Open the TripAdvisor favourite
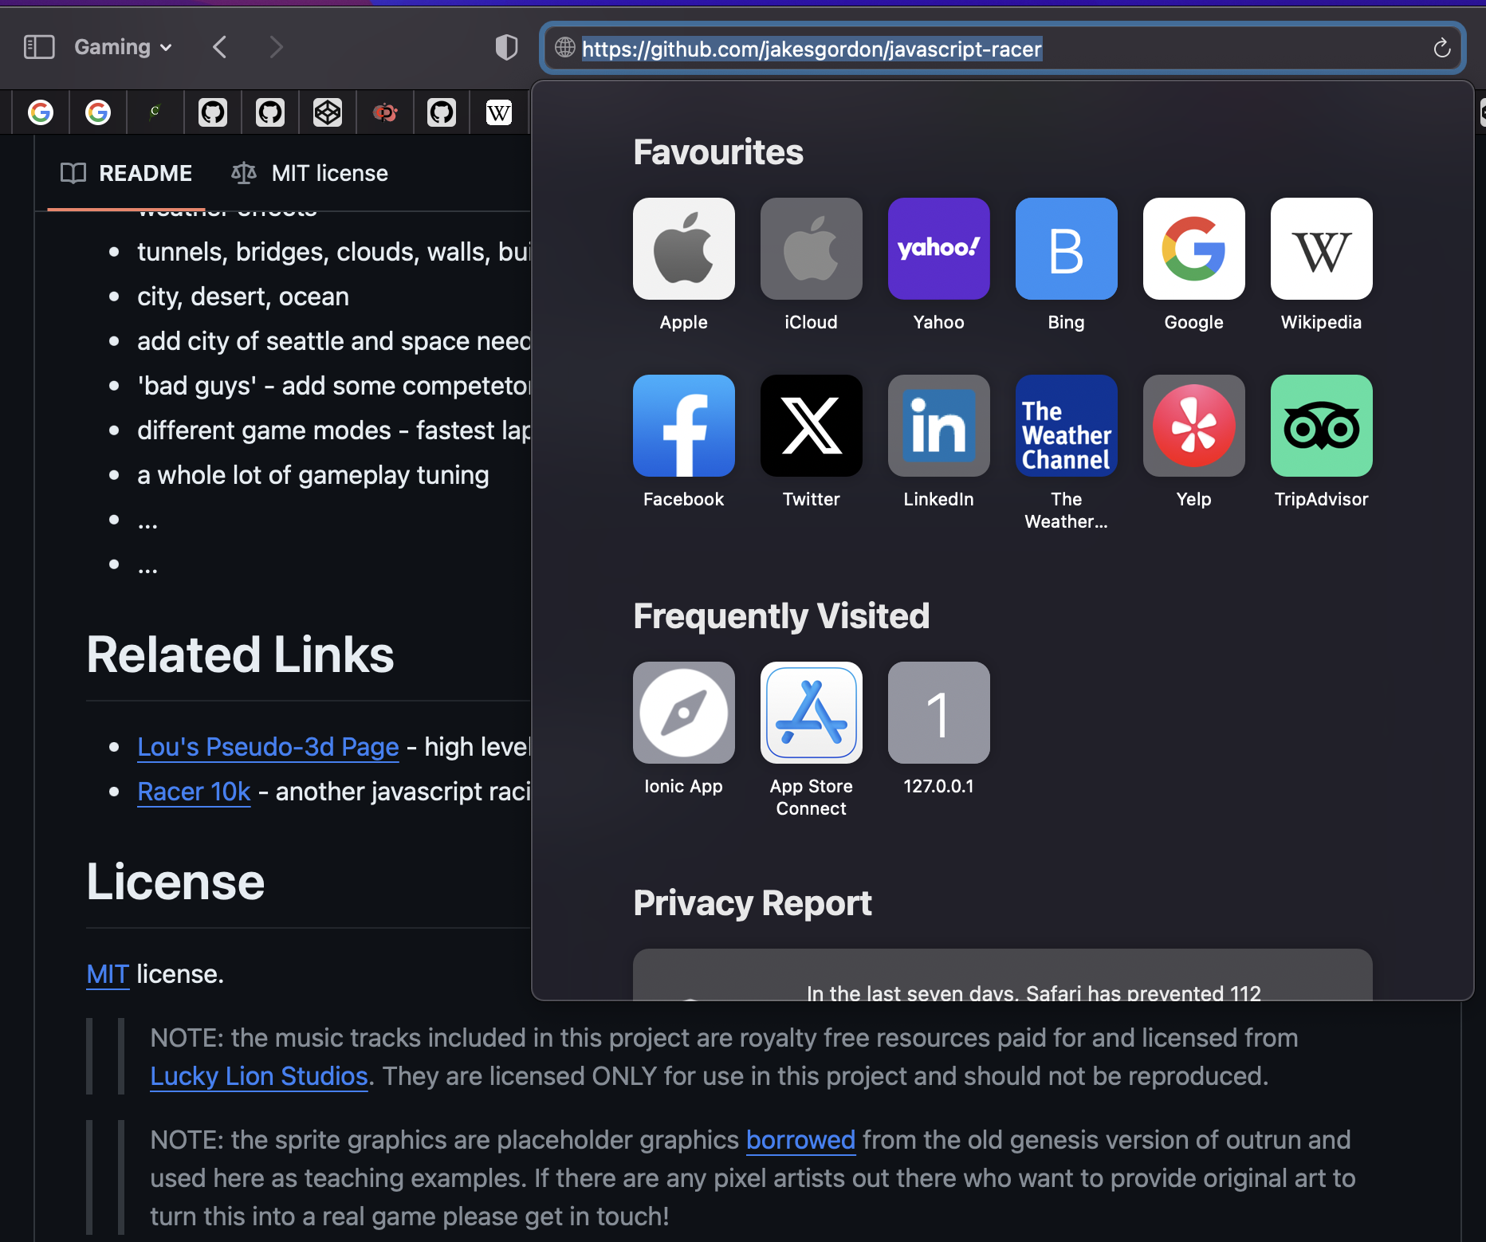 coord(1321,426)
